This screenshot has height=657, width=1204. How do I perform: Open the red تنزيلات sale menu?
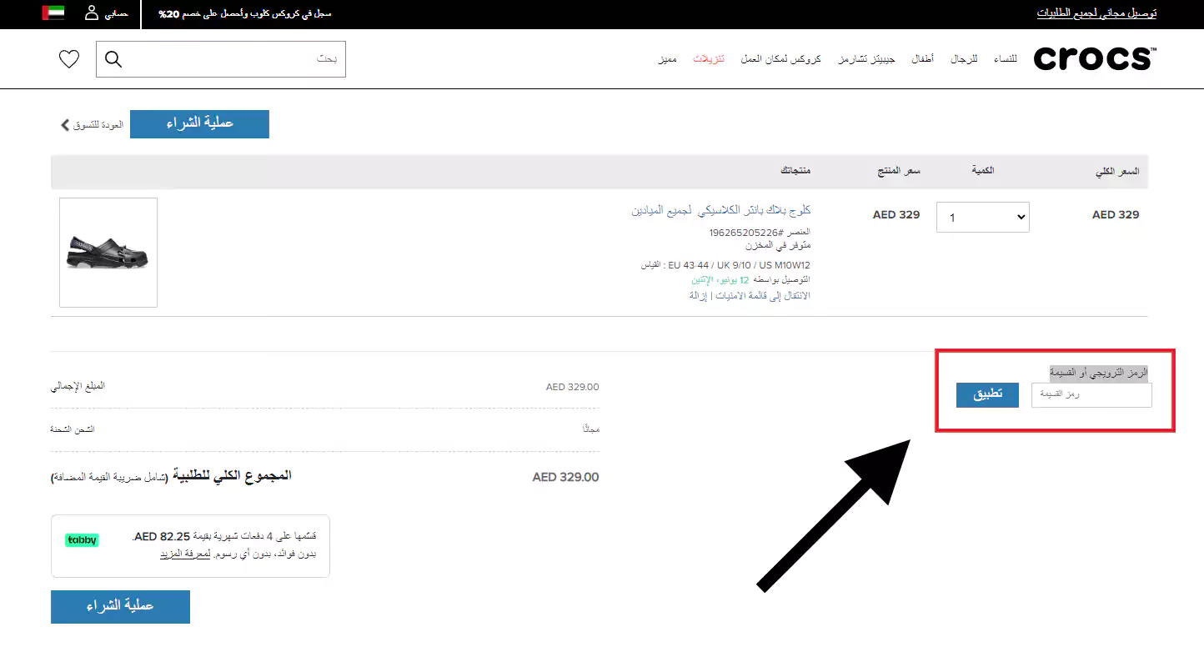709,59
